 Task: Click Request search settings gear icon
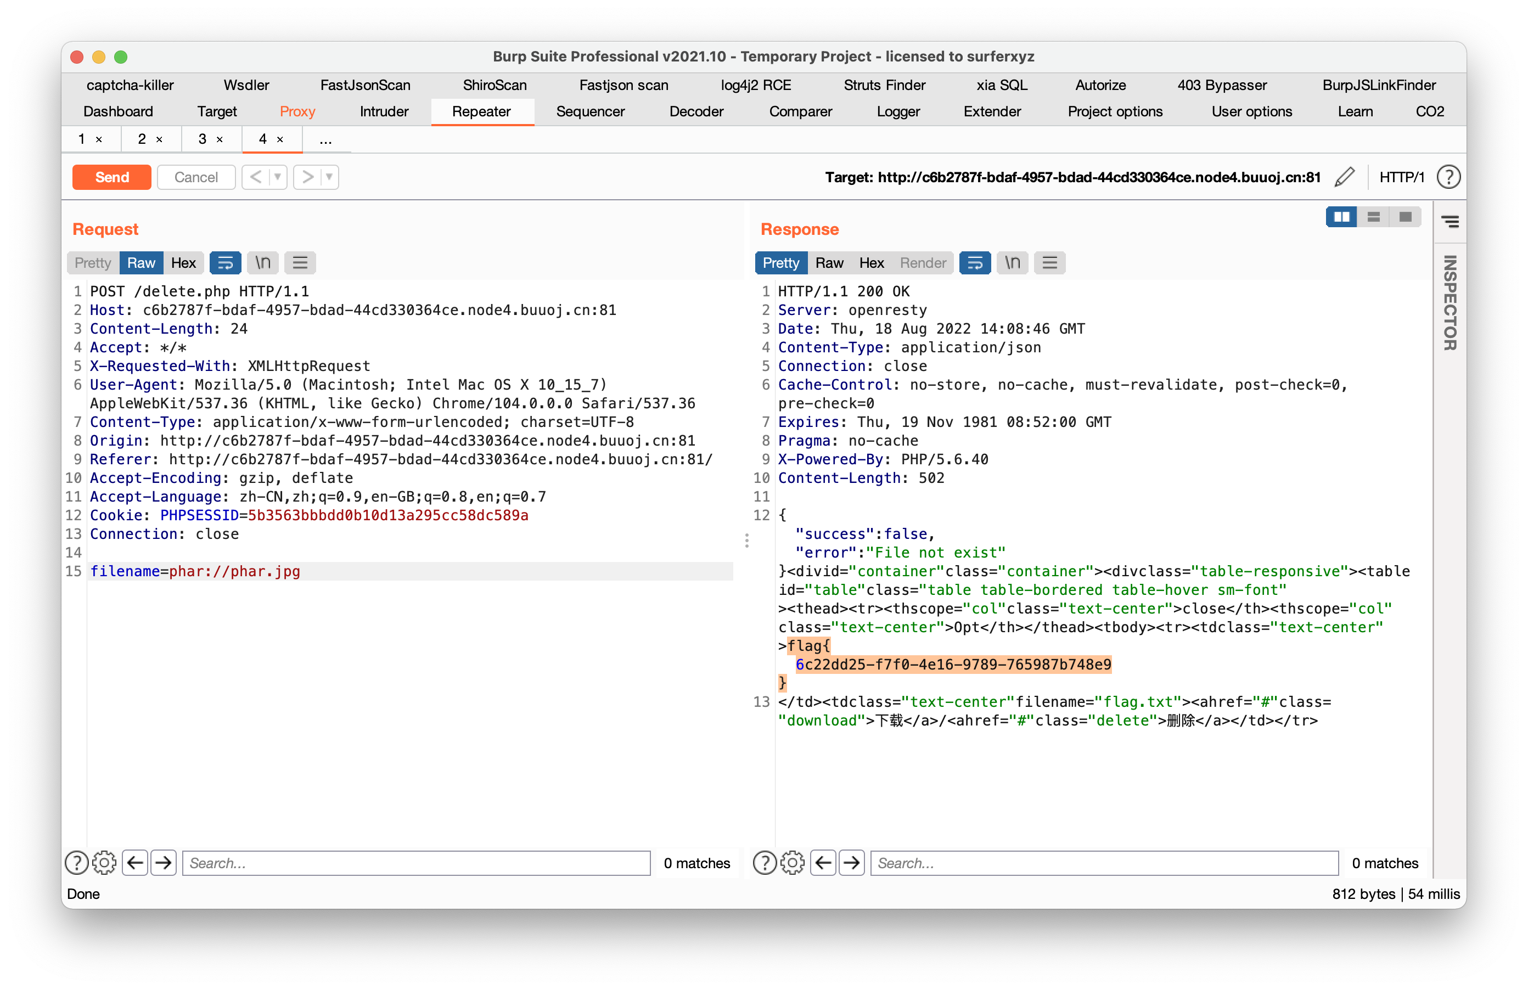coord(105,862)
